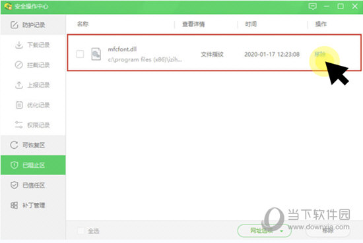Switch to 已信任区 trusted zone

33,185
